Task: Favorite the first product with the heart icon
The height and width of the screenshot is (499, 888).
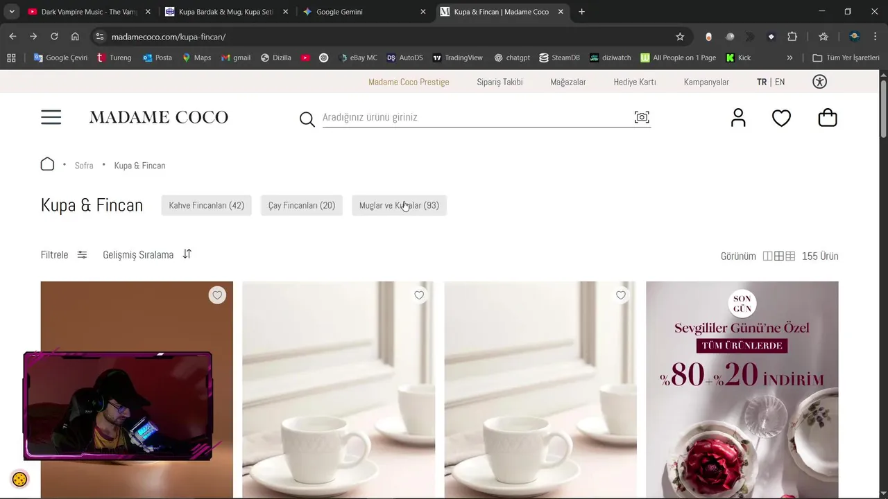Action: point(217,295)
